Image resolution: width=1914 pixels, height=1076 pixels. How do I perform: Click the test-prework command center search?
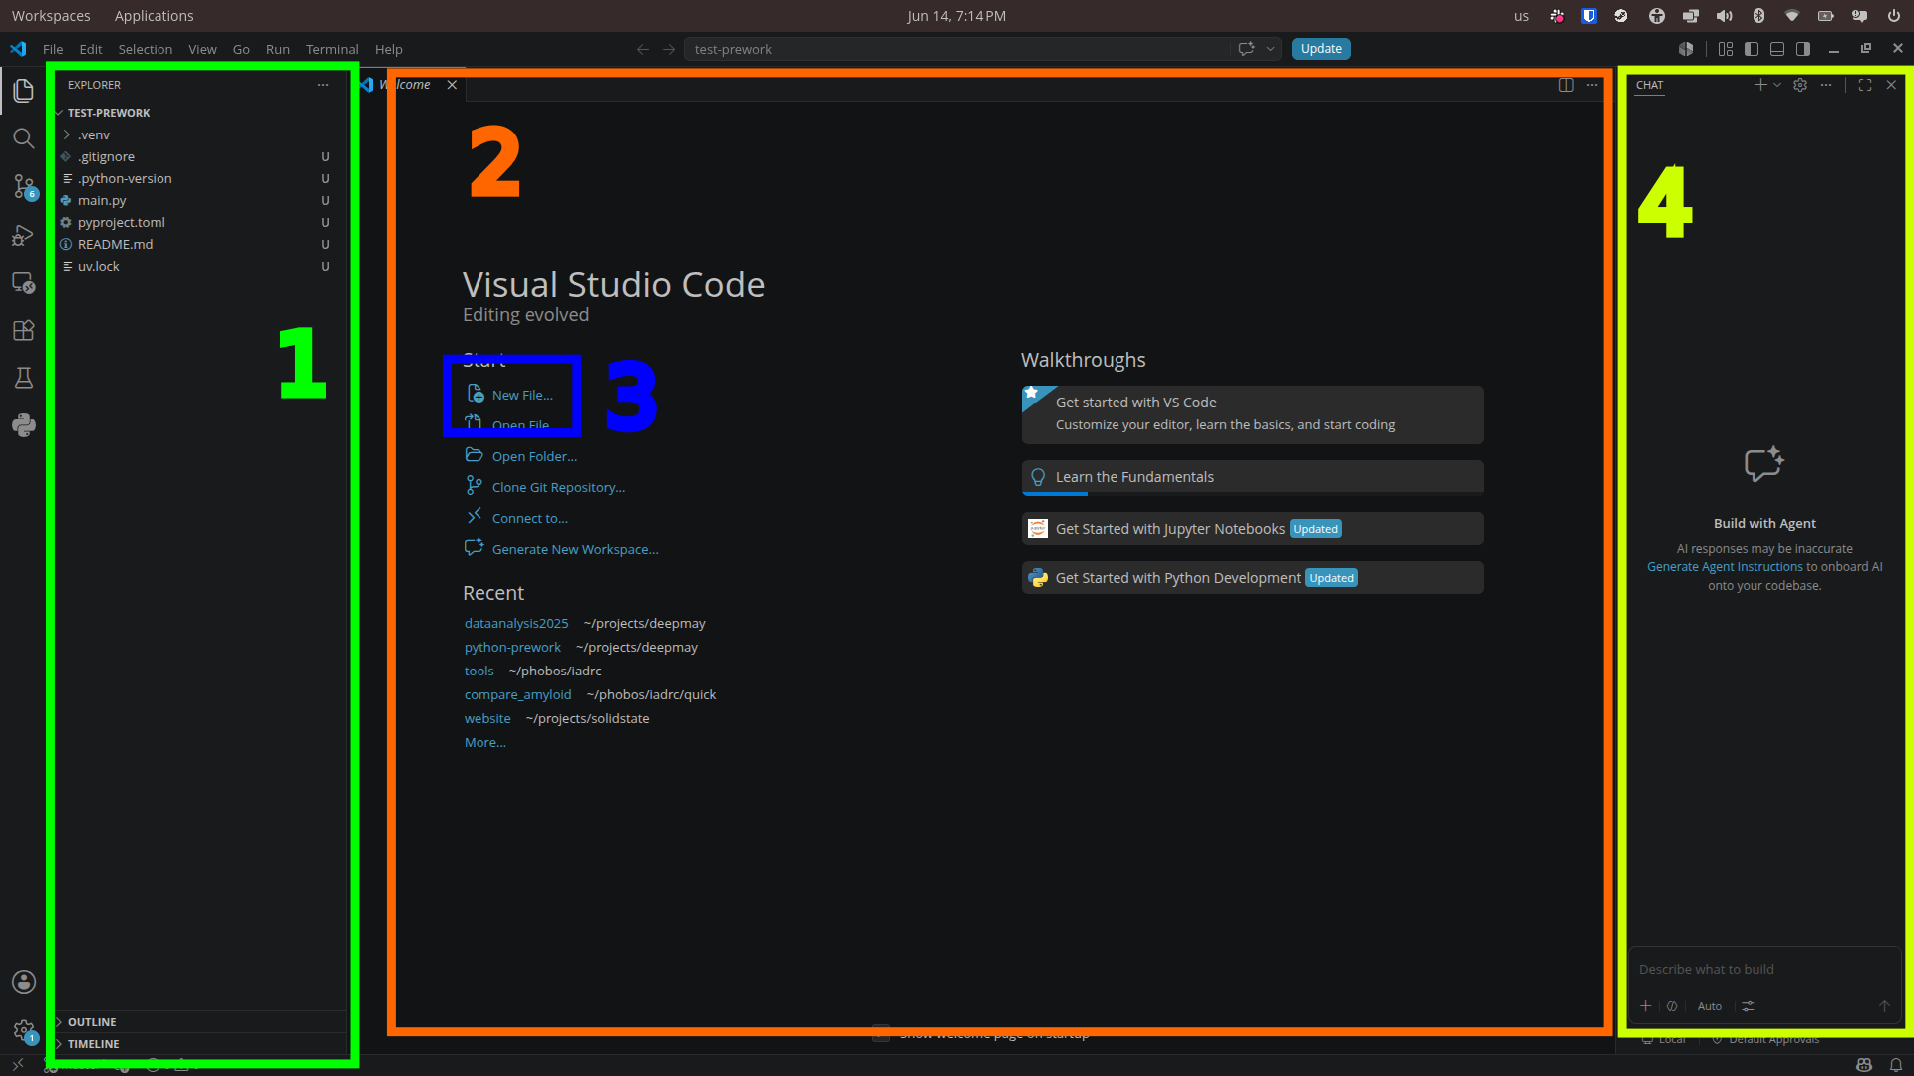click(957, 49)
